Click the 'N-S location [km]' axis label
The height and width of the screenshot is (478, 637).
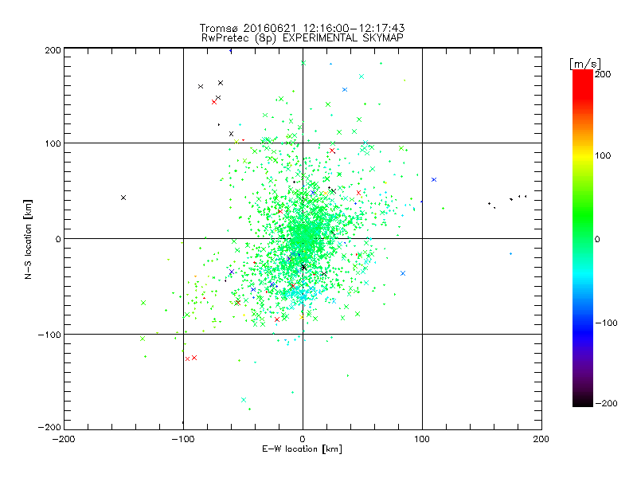click(28, 239)
